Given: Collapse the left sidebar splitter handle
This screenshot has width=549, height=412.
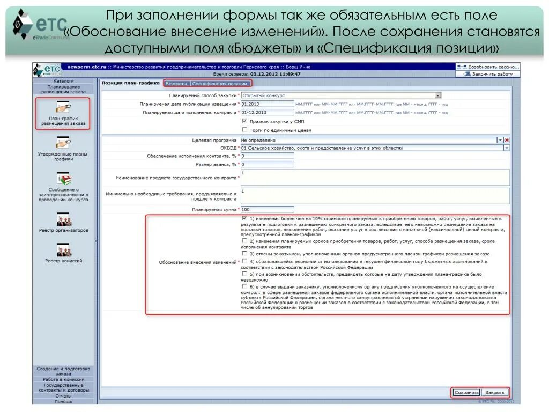Looking at the screenshot, I should click(96, 241).
